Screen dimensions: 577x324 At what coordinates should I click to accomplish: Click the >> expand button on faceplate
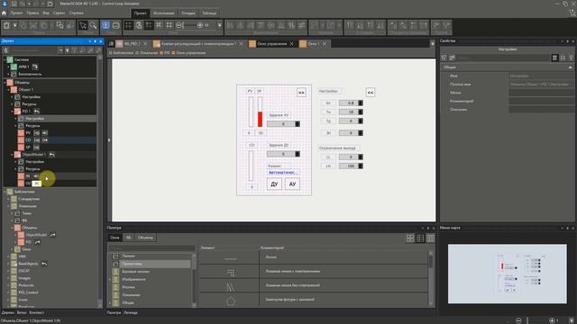coord(301,93)
